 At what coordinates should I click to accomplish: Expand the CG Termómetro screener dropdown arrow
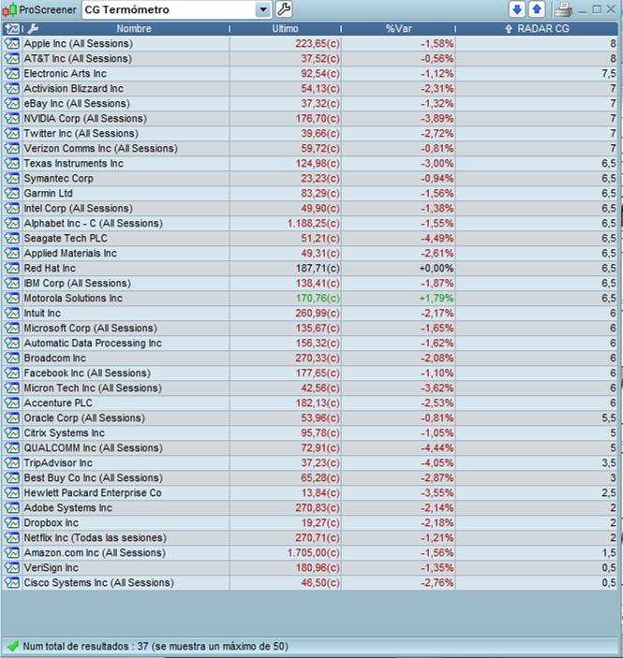tap(263, 9)
